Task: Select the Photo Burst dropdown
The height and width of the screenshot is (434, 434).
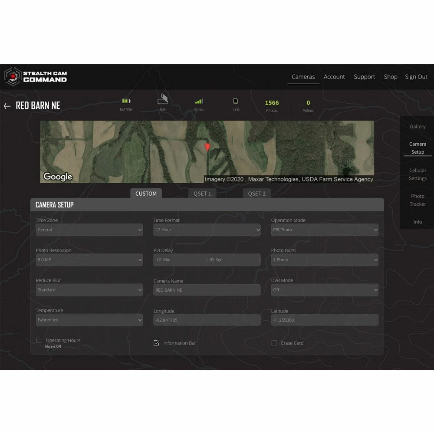Action: tap(324, 260)
